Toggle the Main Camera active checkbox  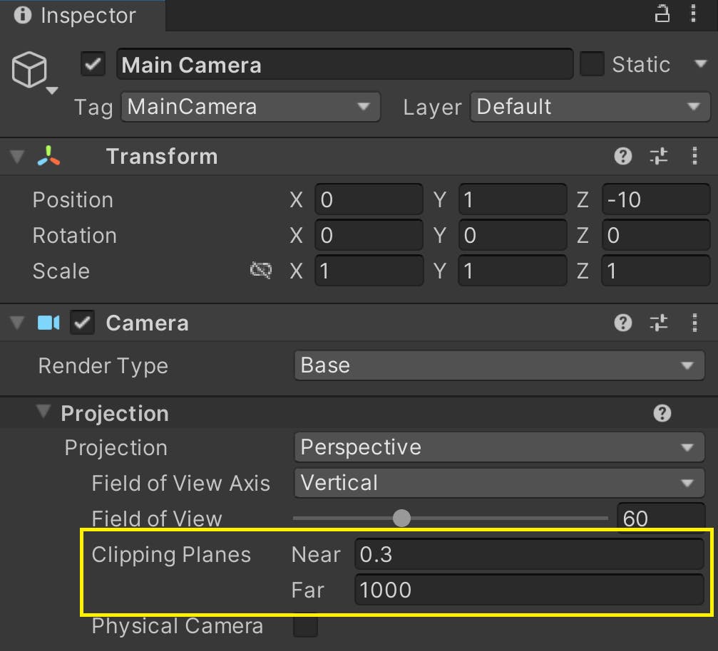91,64
